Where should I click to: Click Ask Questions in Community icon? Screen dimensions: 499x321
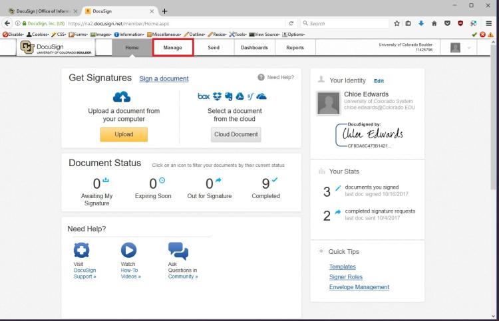pos(178,251)
